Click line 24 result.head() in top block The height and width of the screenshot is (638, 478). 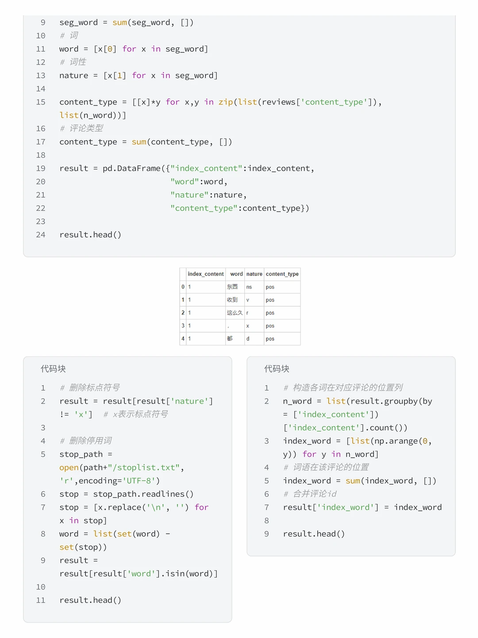point(90,234)
